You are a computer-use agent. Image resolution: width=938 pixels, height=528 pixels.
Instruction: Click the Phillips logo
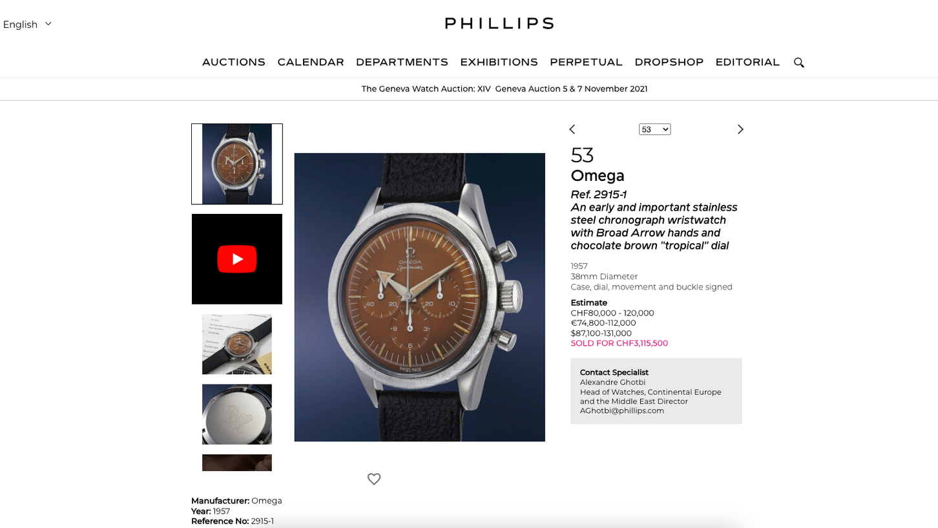point(499,23)
